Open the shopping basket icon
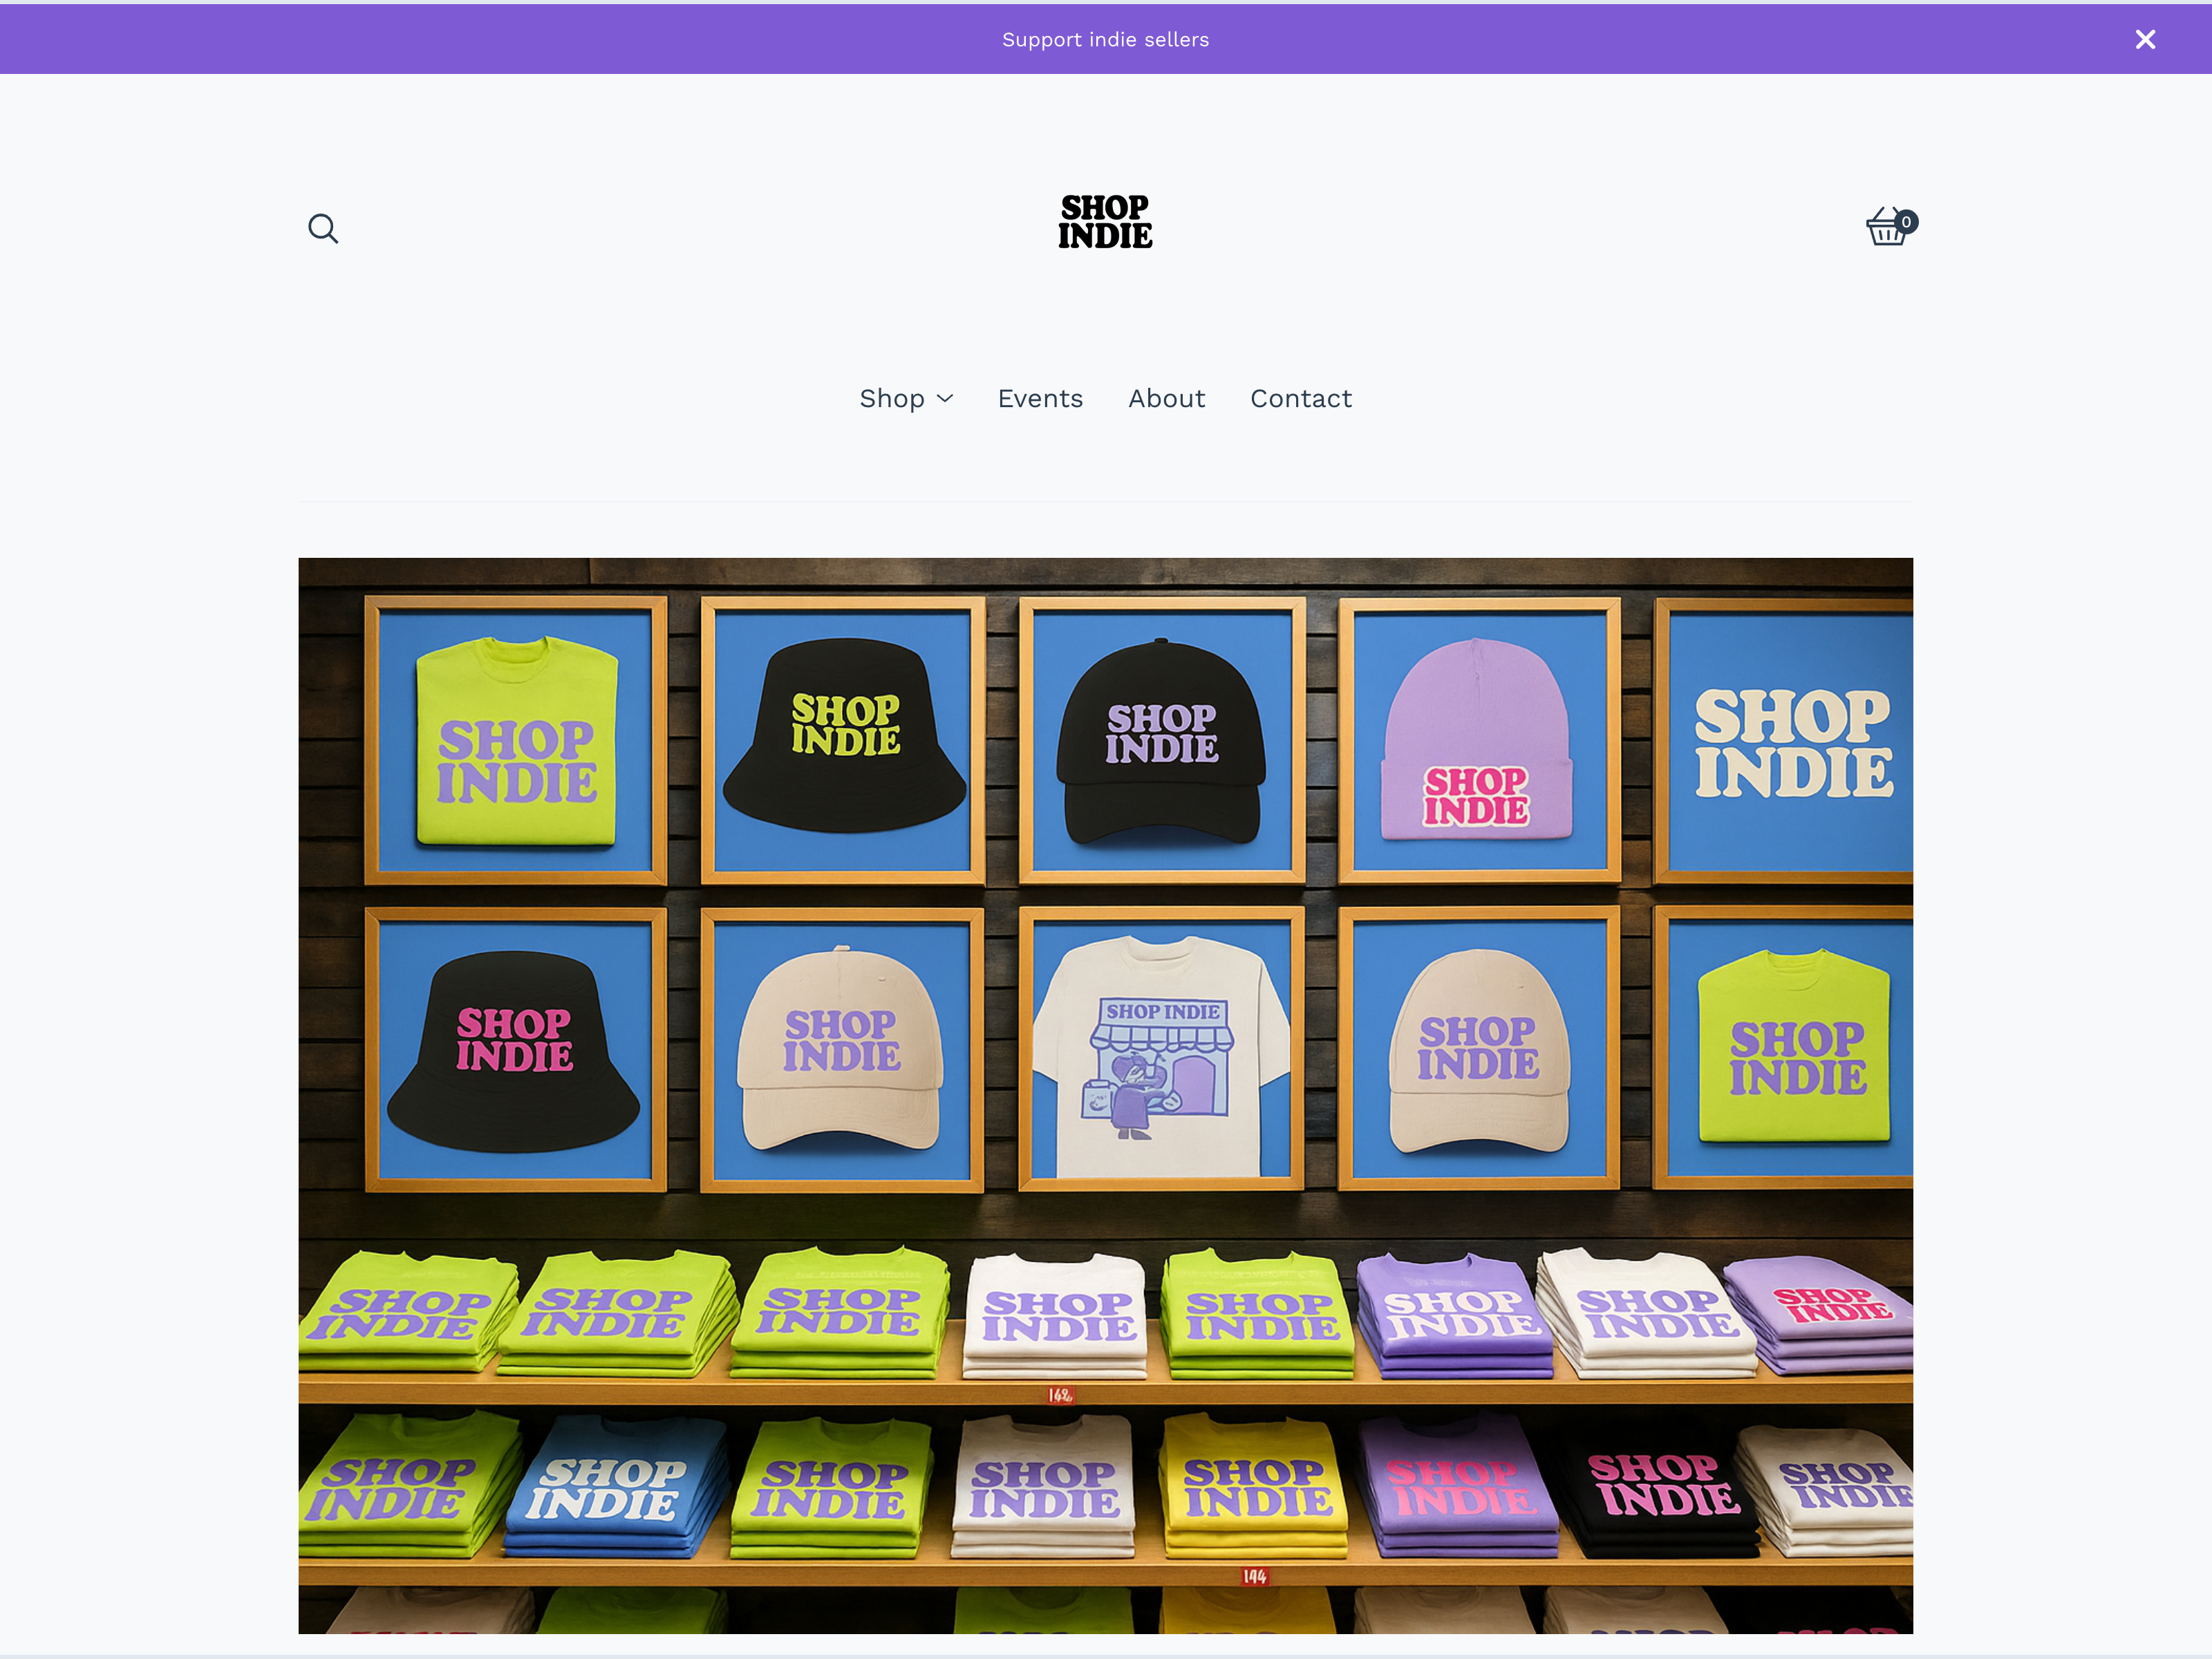 point(1887,227)
